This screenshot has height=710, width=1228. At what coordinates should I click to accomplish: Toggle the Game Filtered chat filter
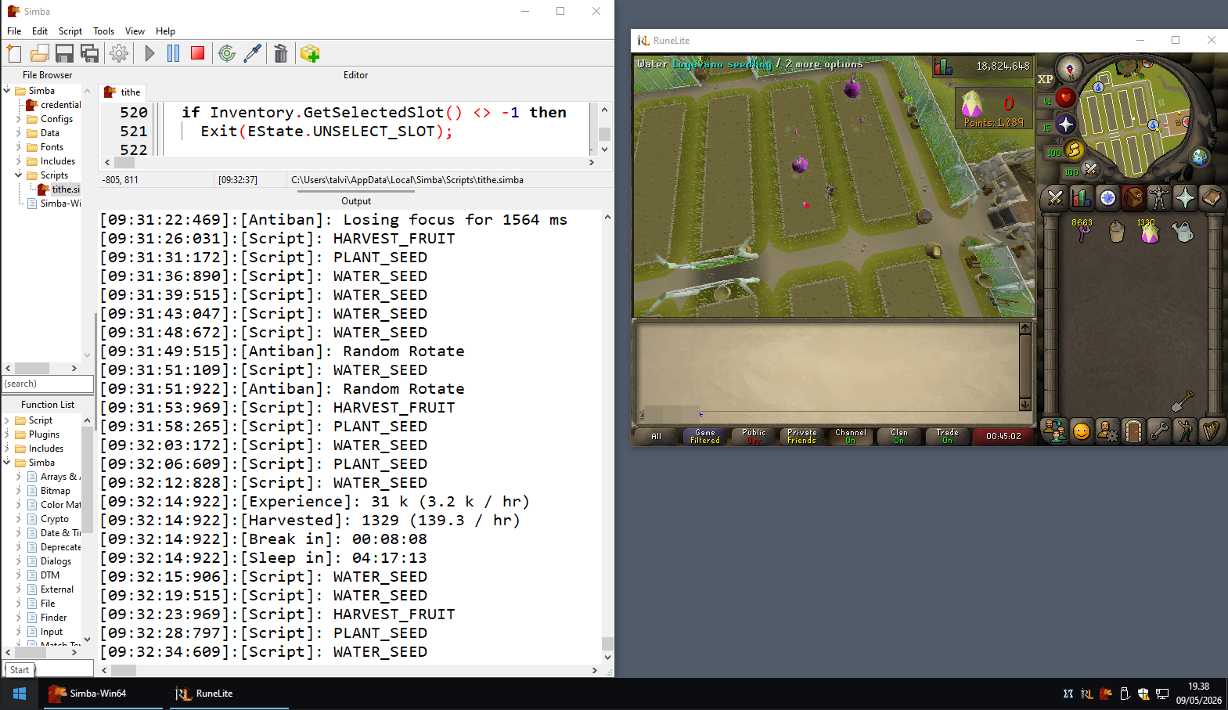tap(704, 437)
